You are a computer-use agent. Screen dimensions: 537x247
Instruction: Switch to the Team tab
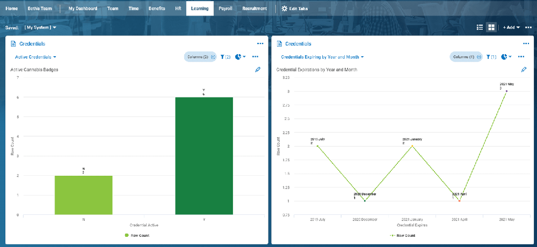tap(113, 9)
